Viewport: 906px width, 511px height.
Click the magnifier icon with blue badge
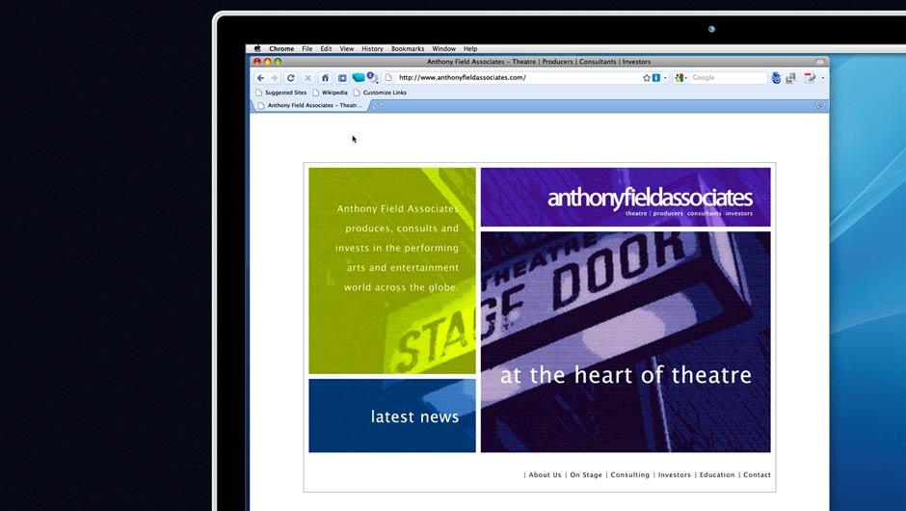click(372, 77)
